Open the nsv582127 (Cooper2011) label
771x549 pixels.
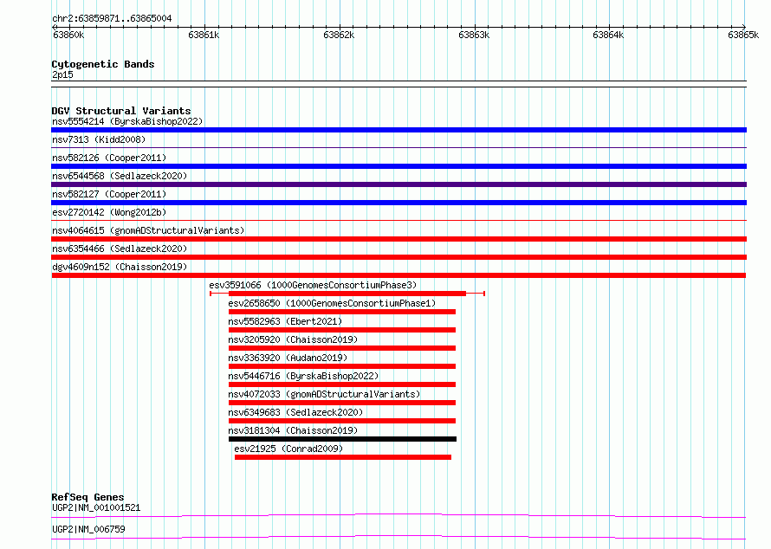109,194
